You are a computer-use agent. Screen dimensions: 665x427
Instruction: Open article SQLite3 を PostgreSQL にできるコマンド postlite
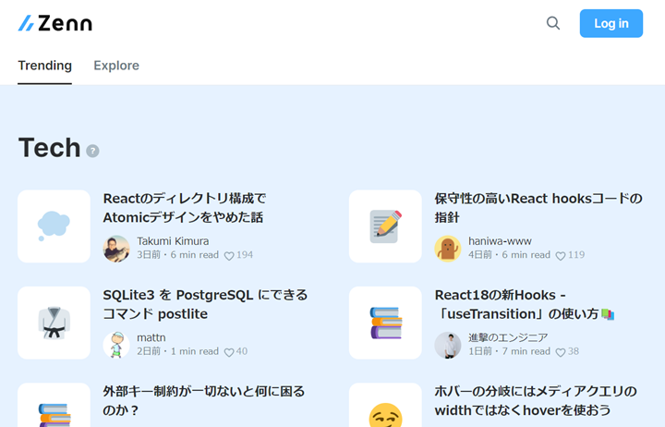(205, 304)
